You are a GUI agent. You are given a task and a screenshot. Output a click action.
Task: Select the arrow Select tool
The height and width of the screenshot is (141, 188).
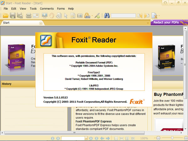[x=66, y=15]
